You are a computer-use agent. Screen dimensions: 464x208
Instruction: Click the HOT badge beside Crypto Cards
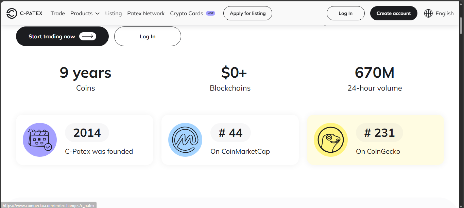click(x=210, y=13)
